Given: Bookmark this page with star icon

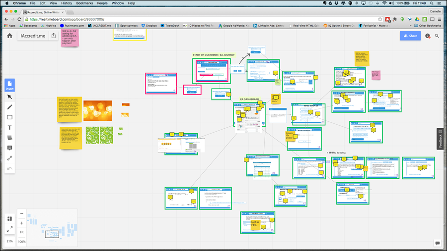Looking at the screenshot, I should pyautogui.click(x=380, y=19).
